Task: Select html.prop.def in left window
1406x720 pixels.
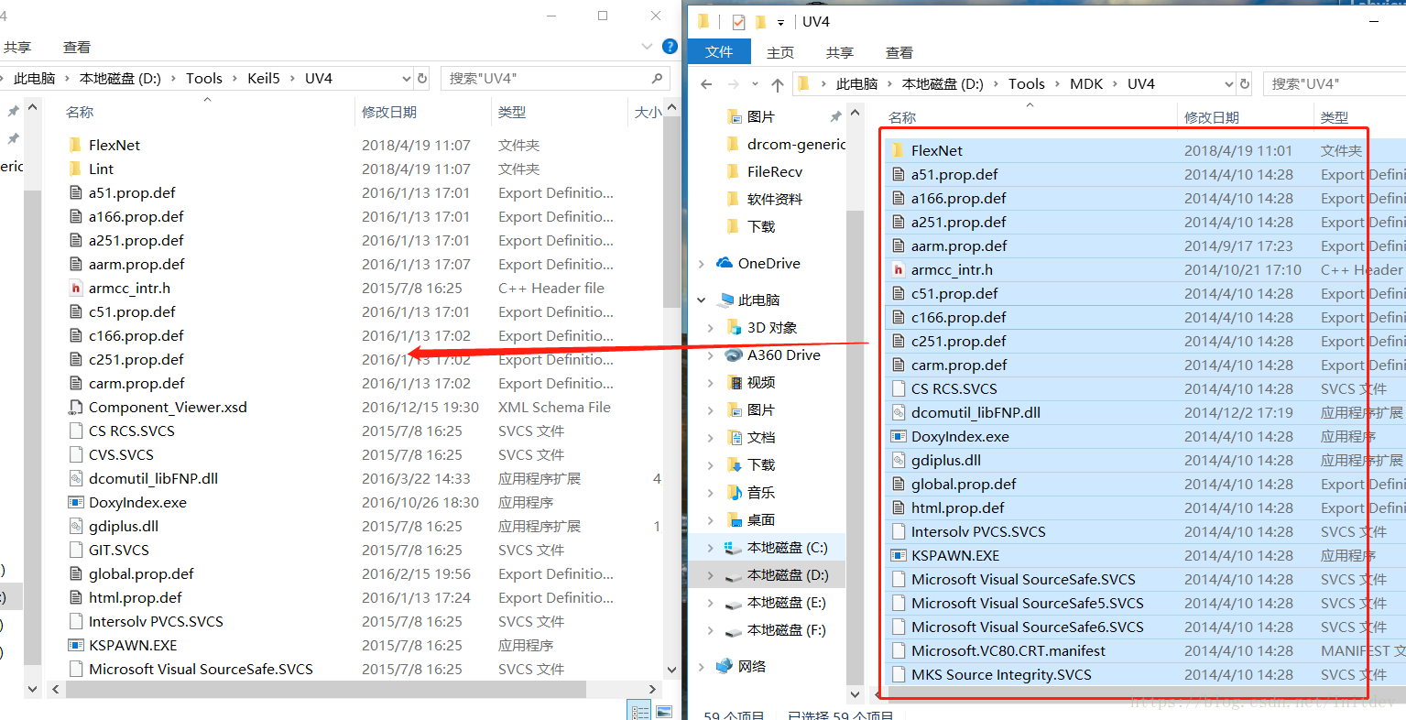Action: click(136, 598)
